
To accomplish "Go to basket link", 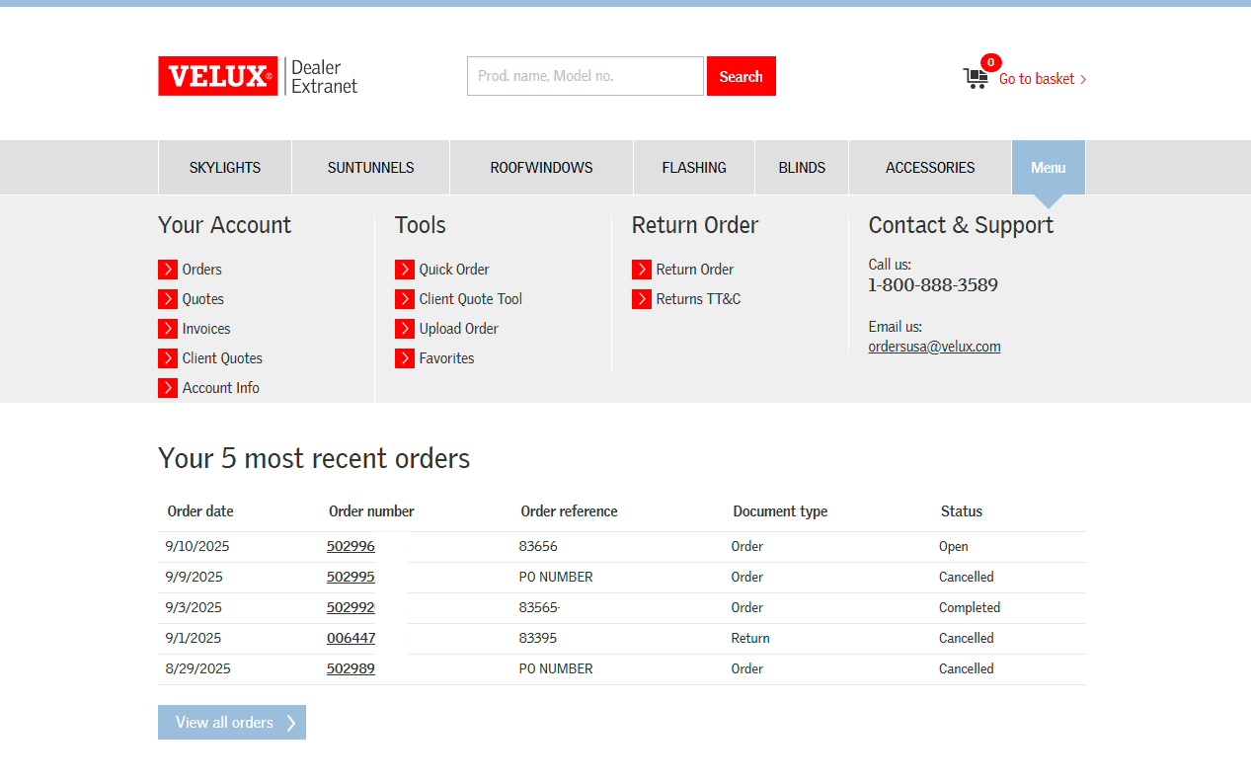I will 1043,79.
